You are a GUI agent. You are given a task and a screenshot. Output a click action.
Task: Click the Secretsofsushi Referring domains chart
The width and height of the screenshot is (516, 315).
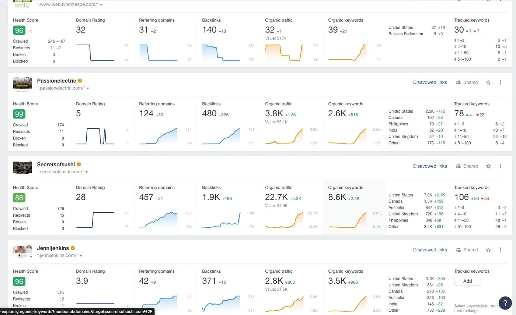click(x=158, y=220)
